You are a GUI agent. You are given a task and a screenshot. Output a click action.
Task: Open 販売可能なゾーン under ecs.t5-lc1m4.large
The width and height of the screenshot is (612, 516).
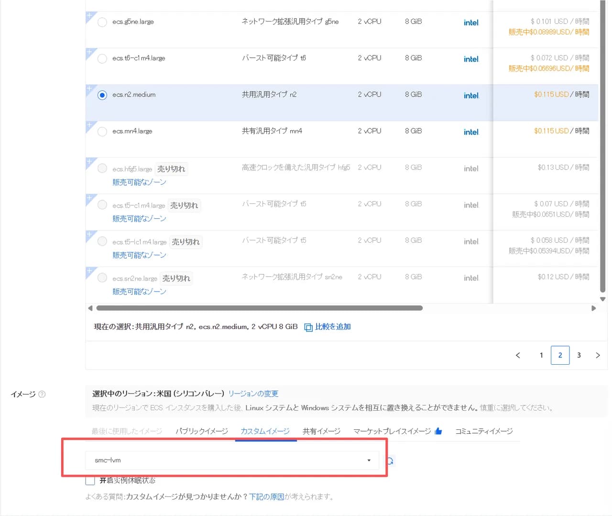139,255
